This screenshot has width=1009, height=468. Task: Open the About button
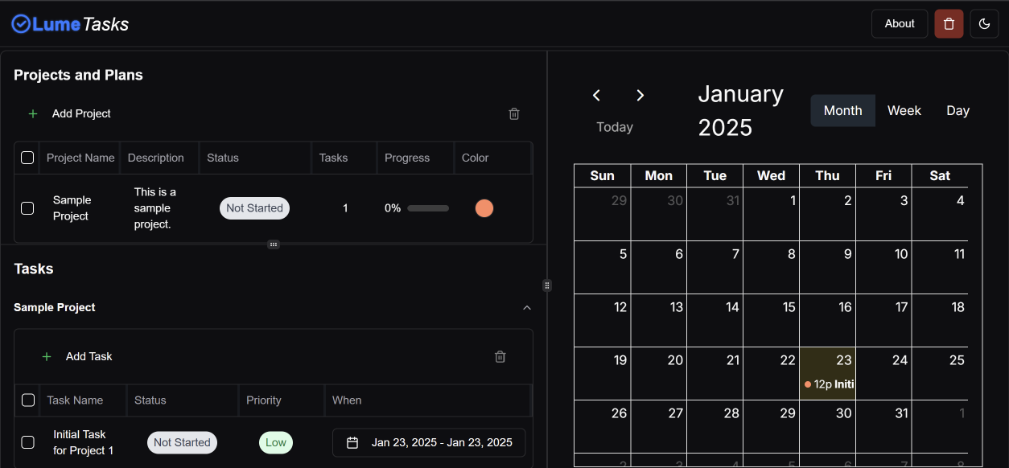point(899,24)
